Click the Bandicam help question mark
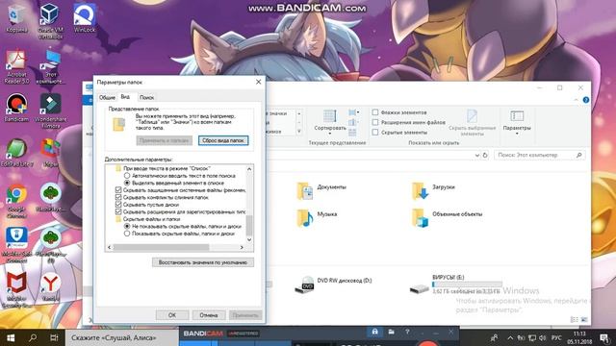The height and width of the screenshot is (346, 616). [407, 332]
